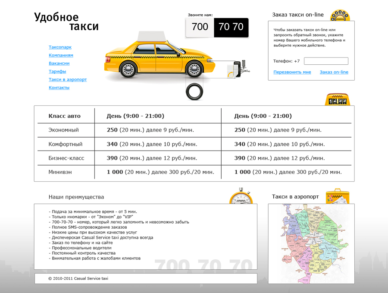This screenshot has width=388, height=293.
Task: Click the Такси в аэропорт section heading
Action: 295,197
